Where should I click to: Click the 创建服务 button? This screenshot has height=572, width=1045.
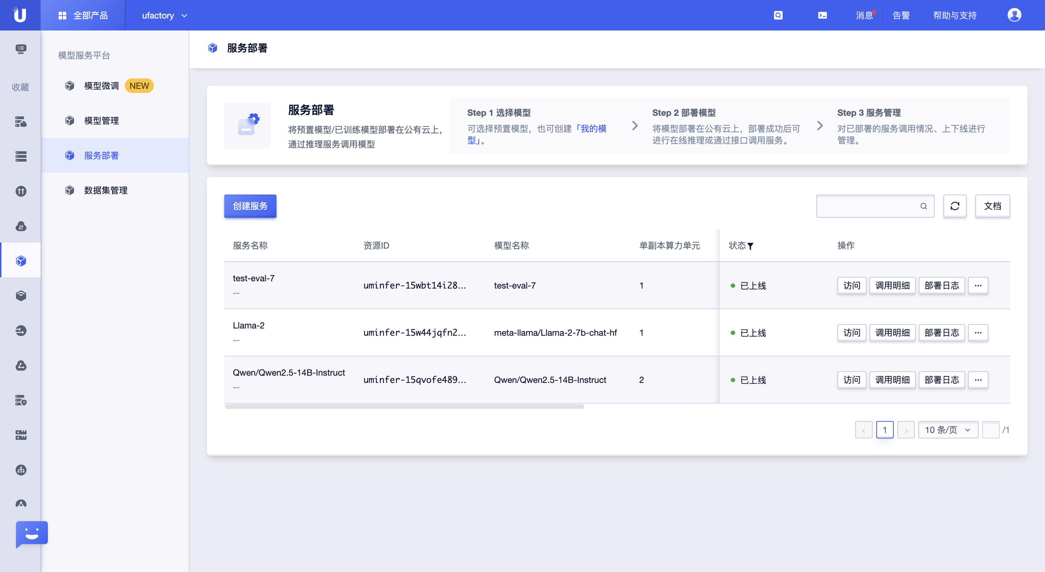click(250, 206)
